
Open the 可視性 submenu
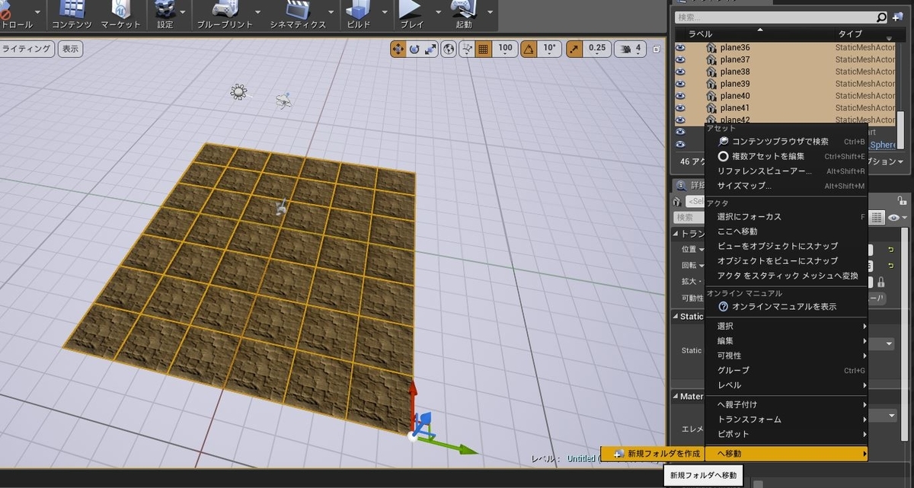(787, 356)
